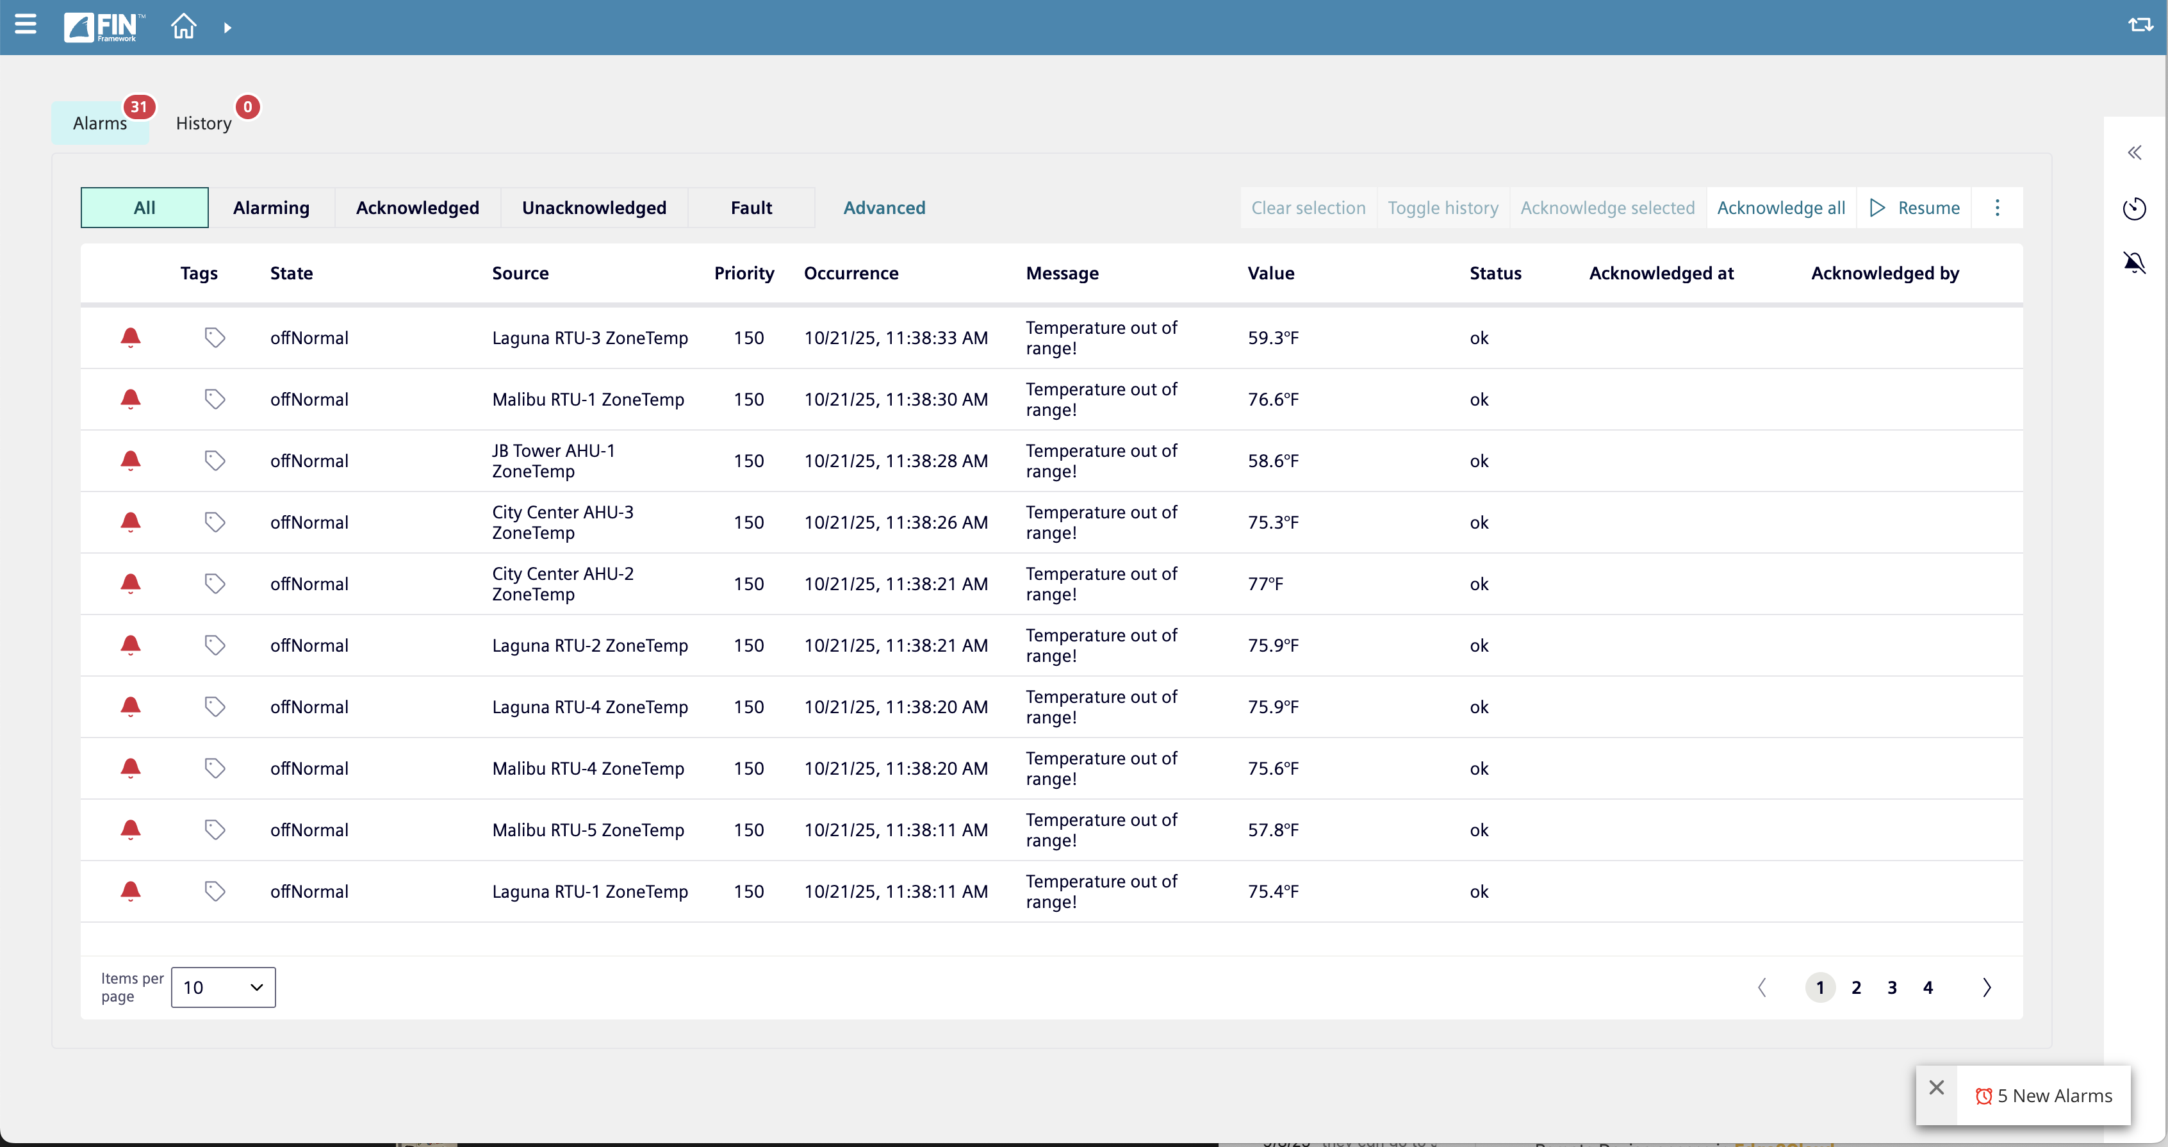Select the Fault filter
2168x1147 pixels.
pyautogui.click(x=751, y=208)
